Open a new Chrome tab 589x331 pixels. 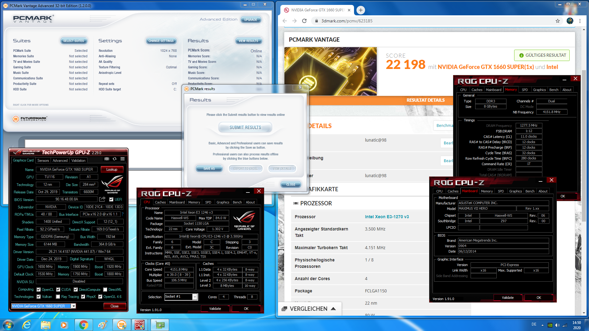(x=361, y=10)
